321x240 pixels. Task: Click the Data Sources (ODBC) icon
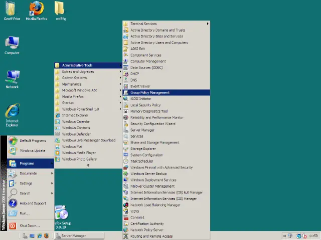tap(126, 67)
